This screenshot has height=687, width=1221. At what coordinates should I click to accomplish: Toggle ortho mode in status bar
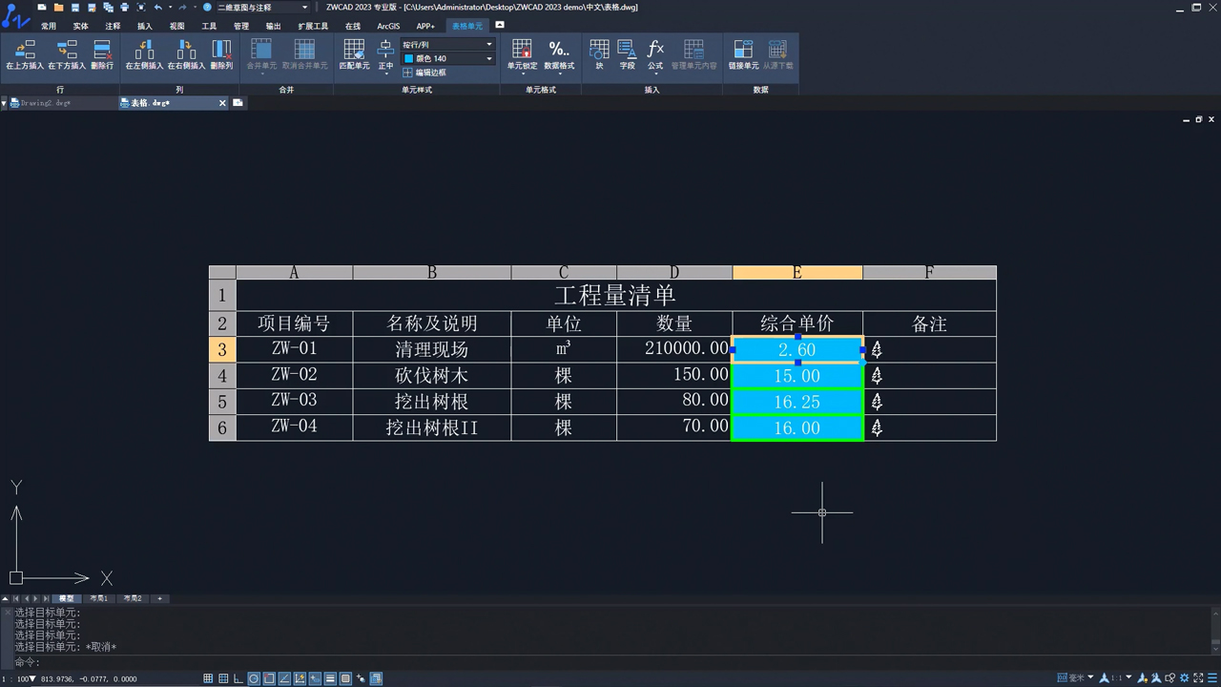click(x=238, y=679)
